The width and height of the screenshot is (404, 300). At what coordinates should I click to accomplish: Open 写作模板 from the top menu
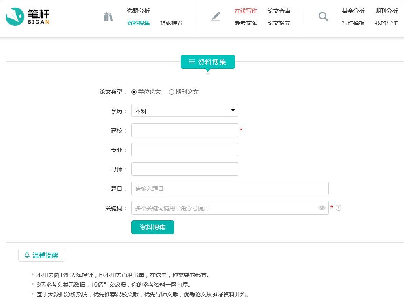(353, 23)
